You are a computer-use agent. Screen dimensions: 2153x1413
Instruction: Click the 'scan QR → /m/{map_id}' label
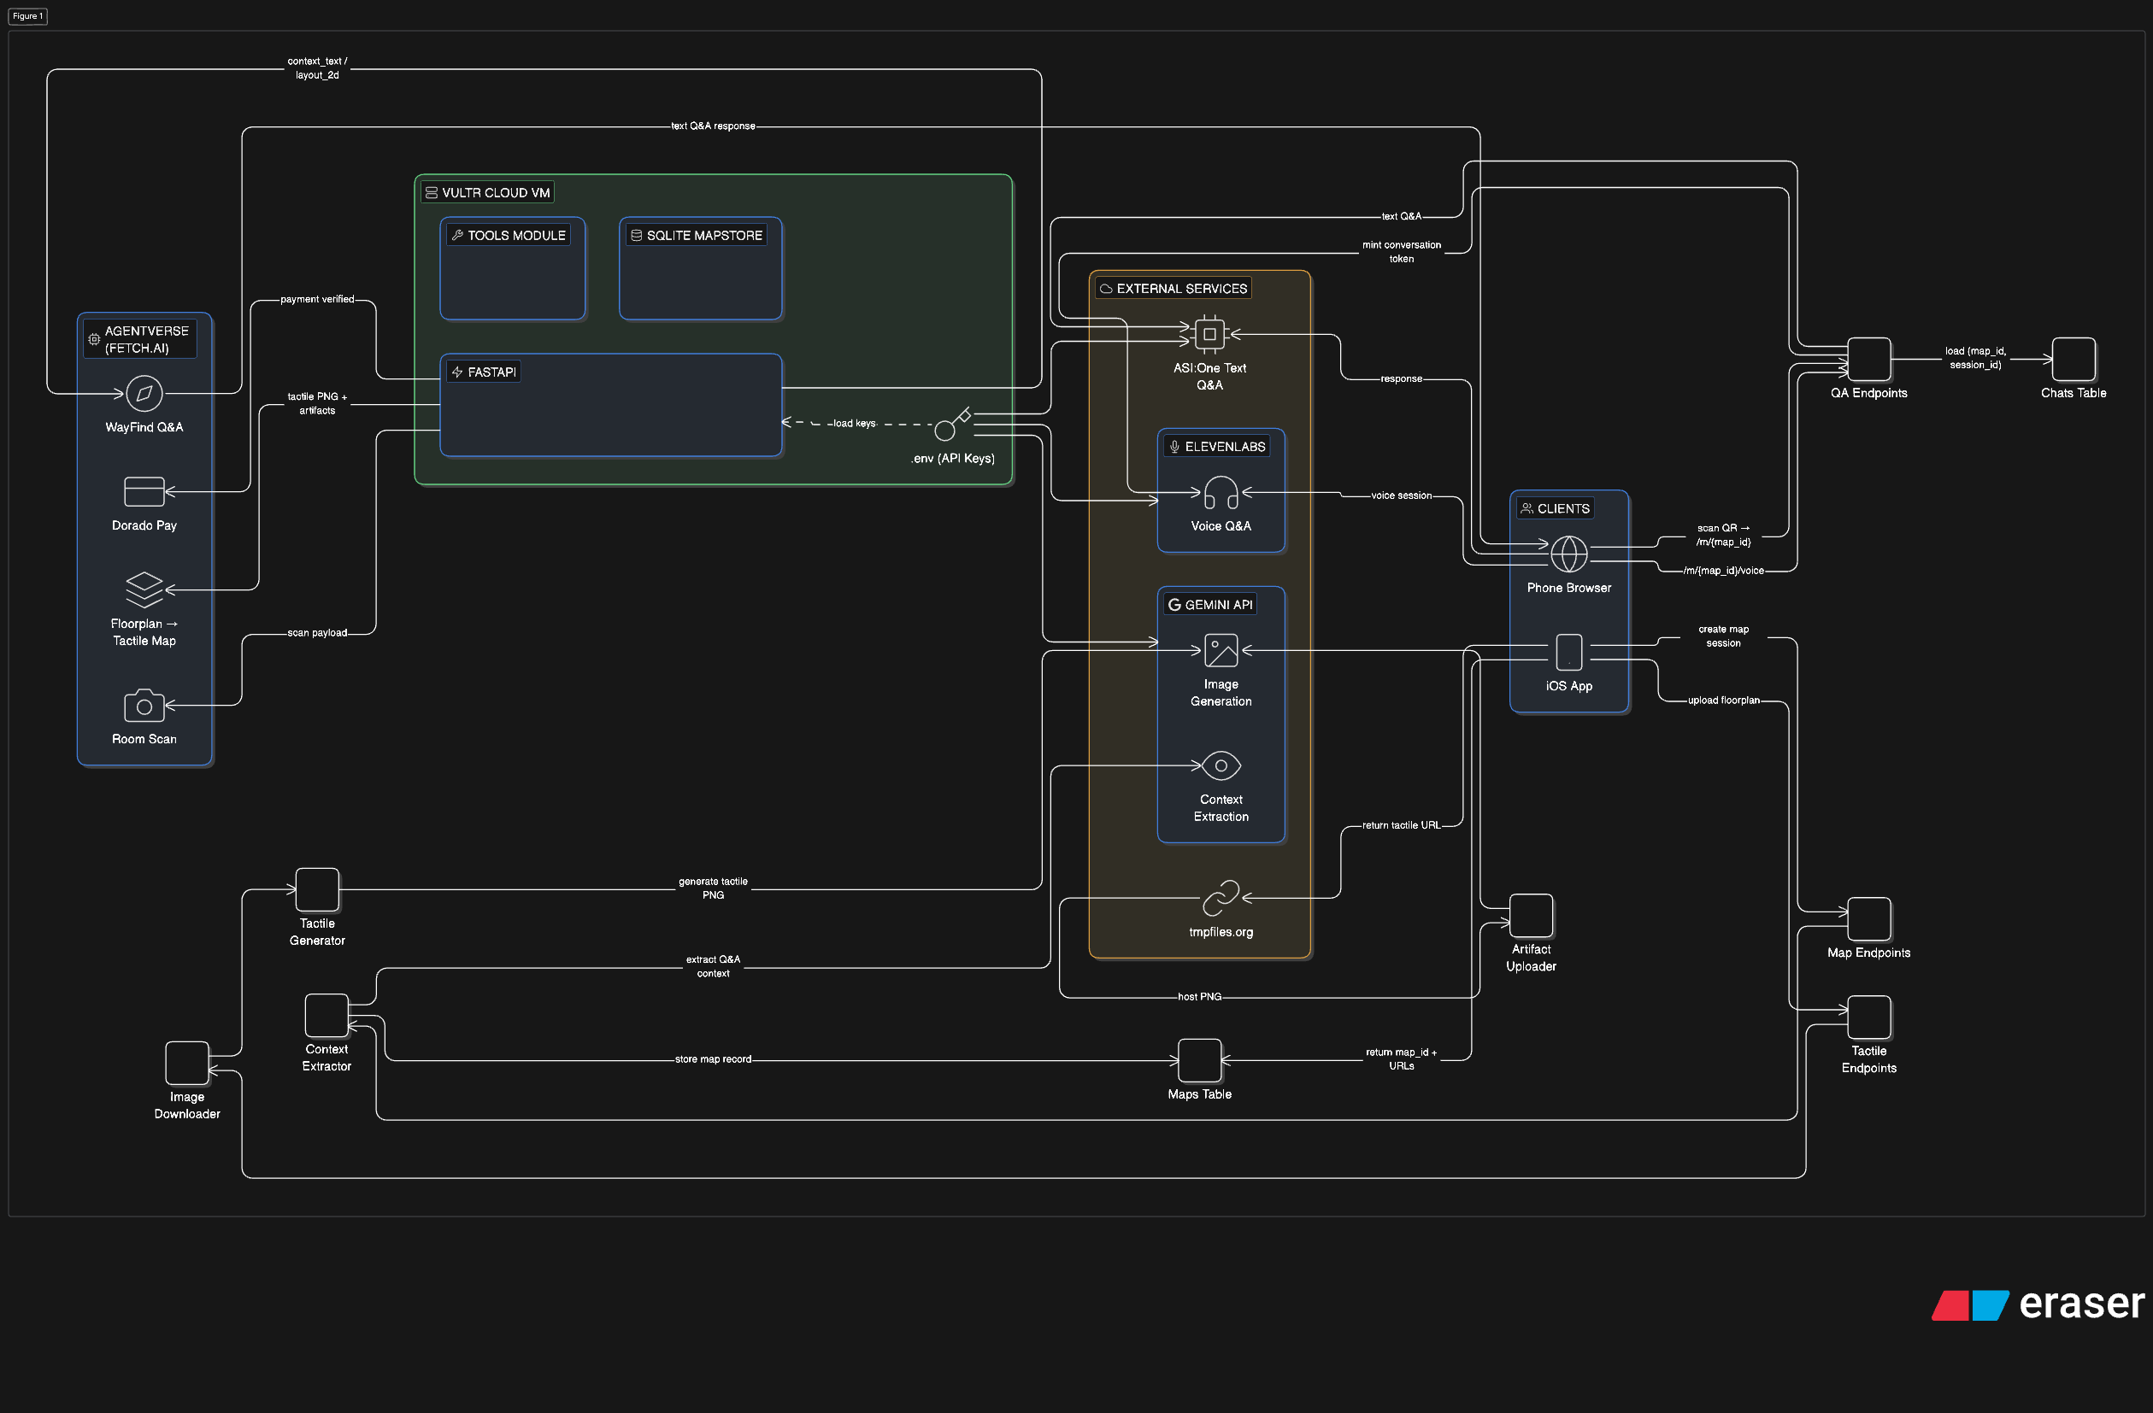tap(1723, 535)
